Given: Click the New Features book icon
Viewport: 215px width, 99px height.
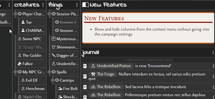Looking at the screenshot, I should click(85, 5).
